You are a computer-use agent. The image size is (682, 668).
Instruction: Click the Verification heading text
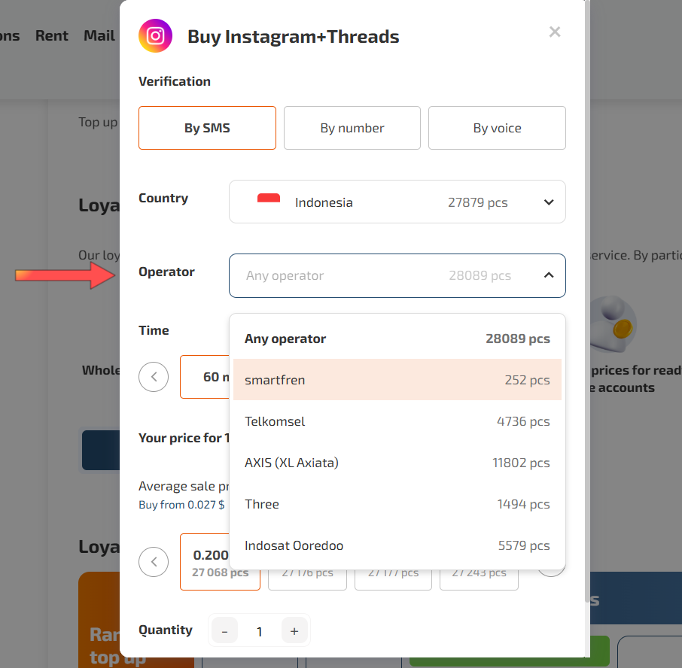[x=175, y=81]
